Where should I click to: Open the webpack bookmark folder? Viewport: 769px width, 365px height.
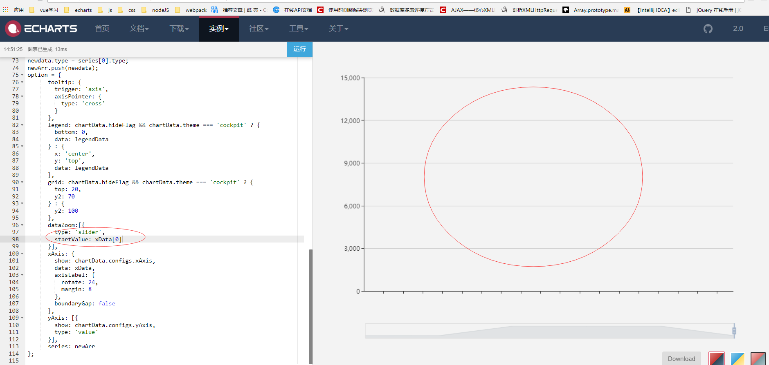[191, 10]
